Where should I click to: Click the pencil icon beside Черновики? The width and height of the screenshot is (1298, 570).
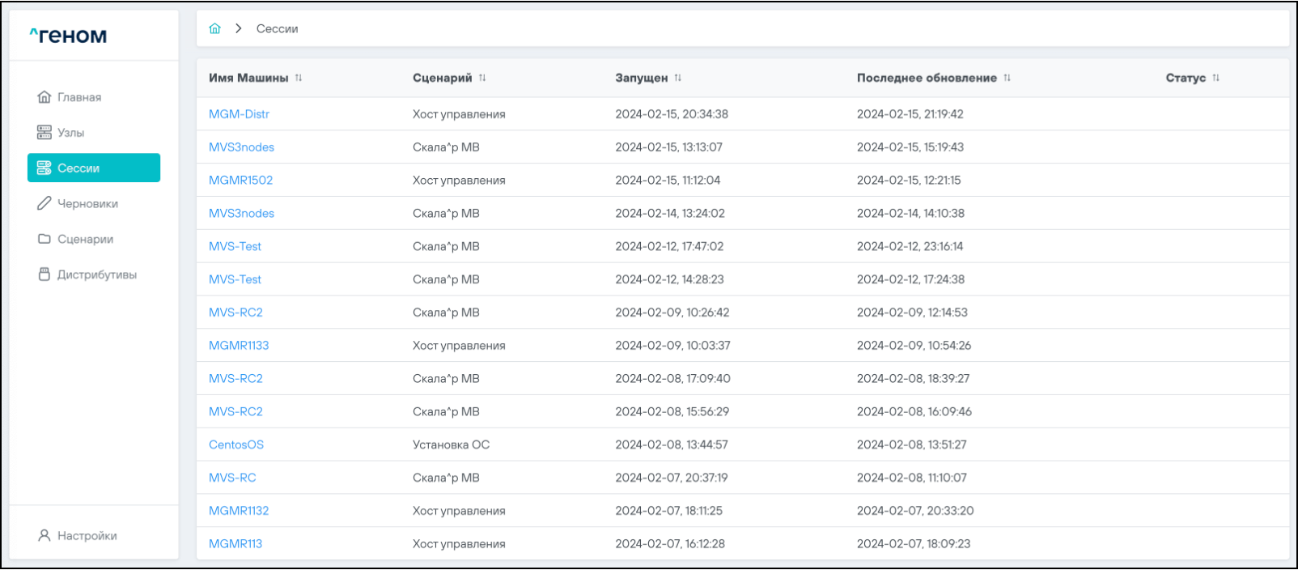click(x=45, y=204)
